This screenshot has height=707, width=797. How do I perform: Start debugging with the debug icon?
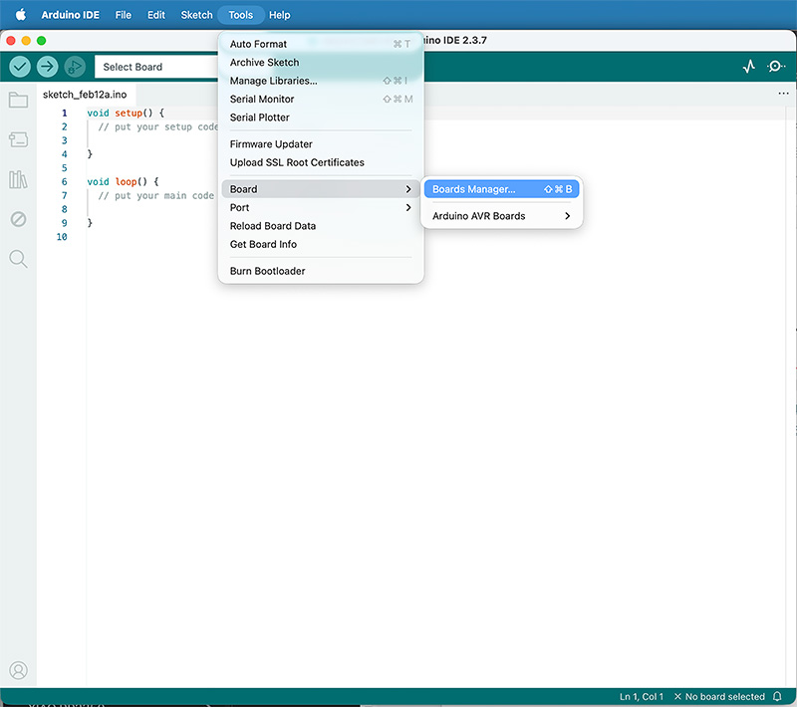pos(75,67)
